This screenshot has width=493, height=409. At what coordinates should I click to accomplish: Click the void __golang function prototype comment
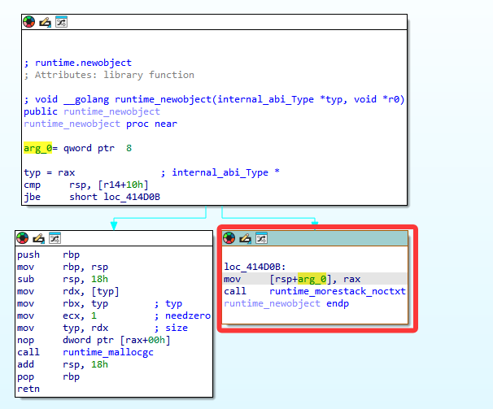214,99
